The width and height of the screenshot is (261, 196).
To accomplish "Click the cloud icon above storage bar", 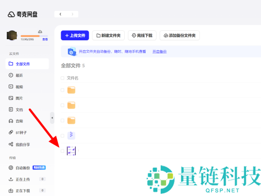I will click(x=40, y=32).
